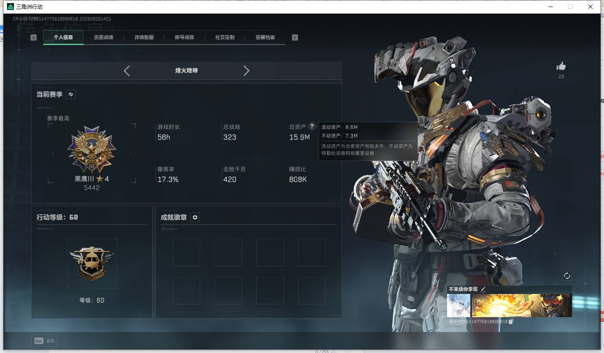Click the question mark beside 总资产
Screen dimensions: 604x353
[312, 126]
